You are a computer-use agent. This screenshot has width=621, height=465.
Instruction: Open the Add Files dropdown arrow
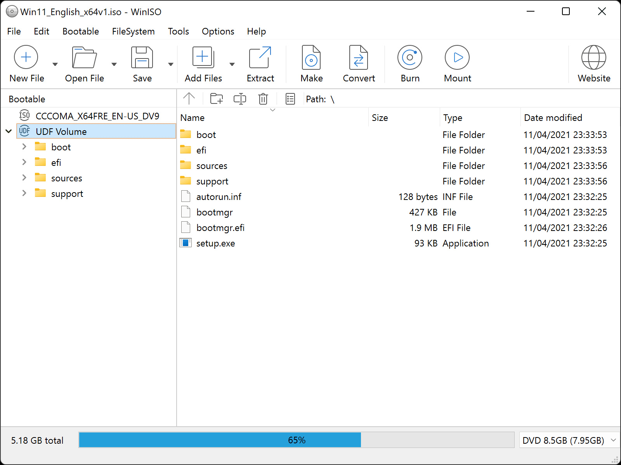point(232,64)
